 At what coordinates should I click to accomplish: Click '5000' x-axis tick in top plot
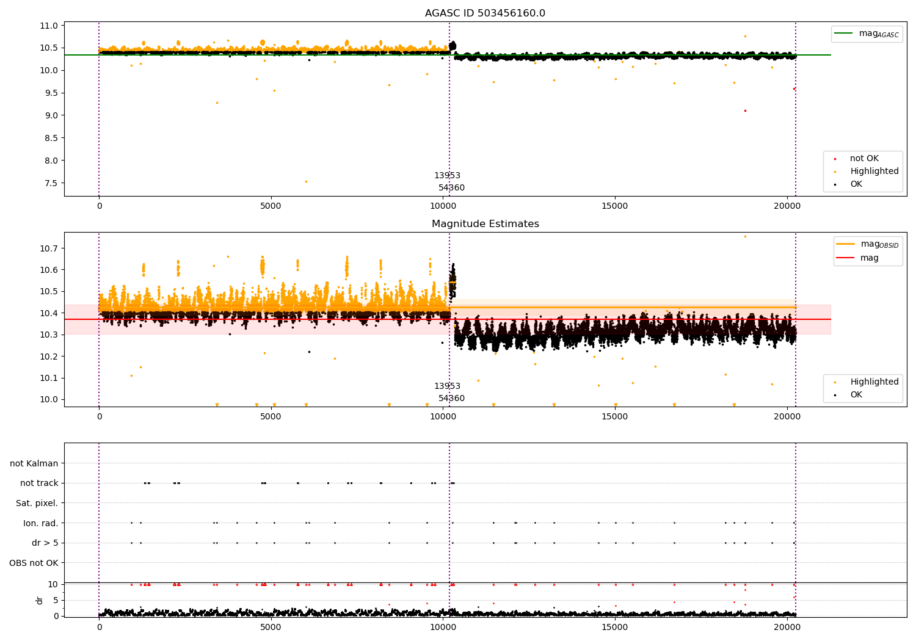pos(271,206)
